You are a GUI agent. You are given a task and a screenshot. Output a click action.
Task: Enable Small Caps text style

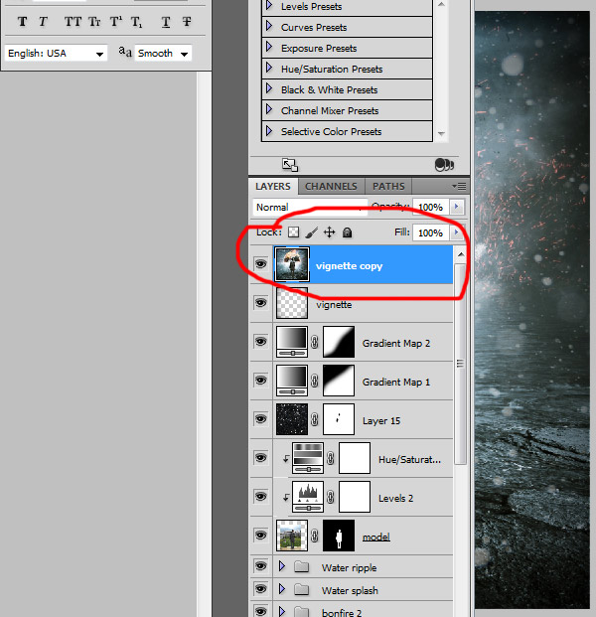94,22
